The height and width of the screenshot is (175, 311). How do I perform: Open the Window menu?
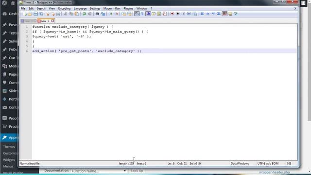click(141, 9)
